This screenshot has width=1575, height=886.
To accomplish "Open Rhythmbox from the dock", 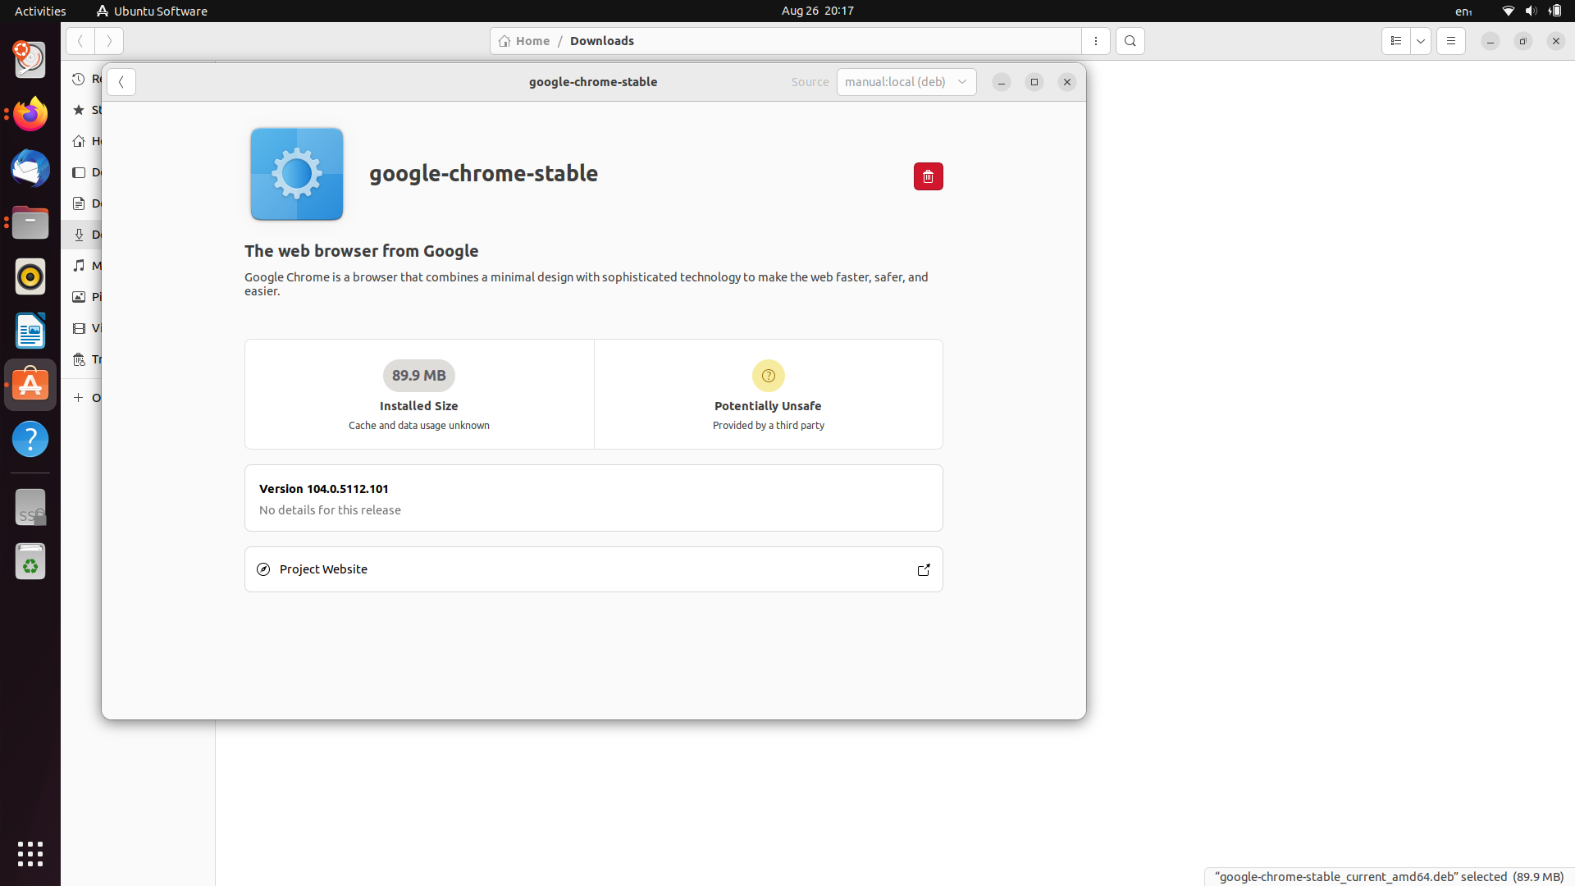I will (x=30, y=276).
